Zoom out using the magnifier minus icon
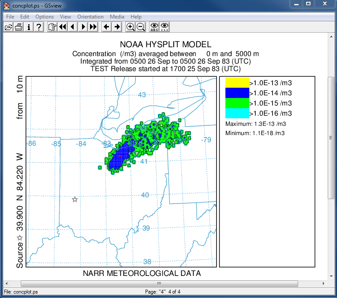 tap(141, 27)
